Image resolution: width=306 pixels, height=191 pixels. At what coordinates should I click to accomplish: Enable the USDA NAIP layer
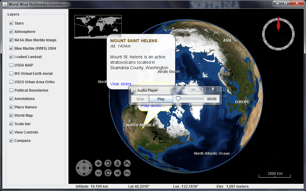[11, 65]
